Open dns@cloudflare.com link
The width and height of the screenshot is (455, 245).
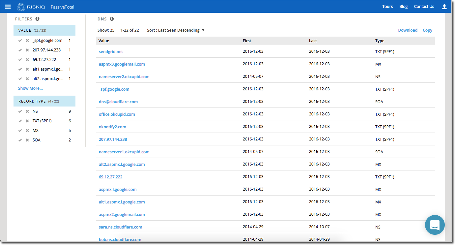click(x=118, y=102)
